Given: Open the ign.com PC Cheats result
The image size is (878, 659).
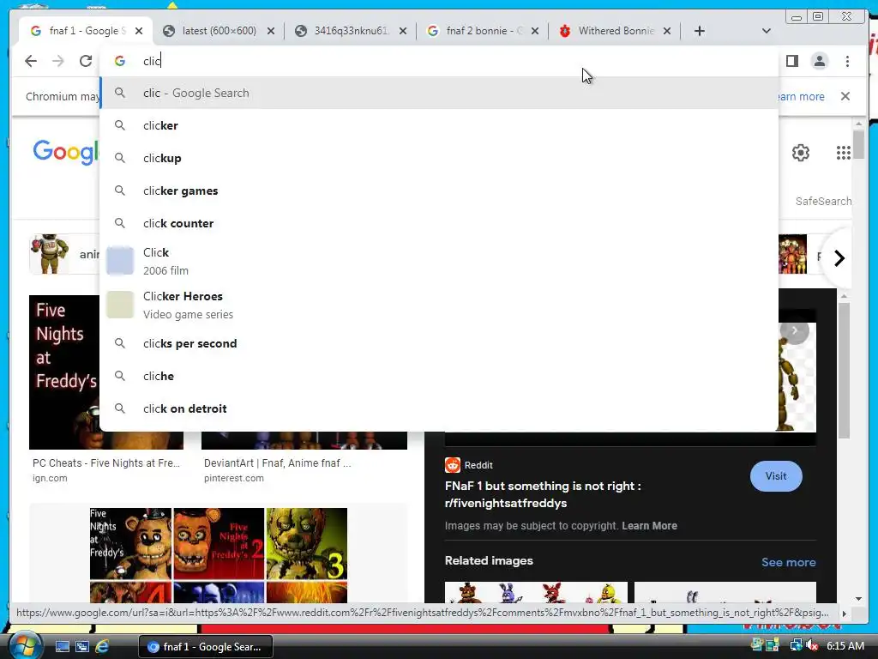Looking at the screenshot, I should pos(105,470).
